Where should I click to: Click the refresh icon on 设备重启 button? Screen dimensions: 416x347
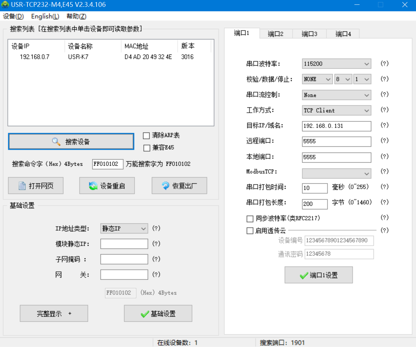point(93,186)
